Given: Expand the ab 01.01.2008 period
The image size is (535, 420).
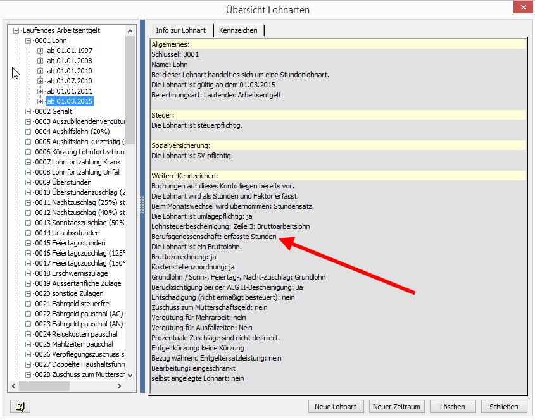Looking at the screenshot, I should (40, 61).
